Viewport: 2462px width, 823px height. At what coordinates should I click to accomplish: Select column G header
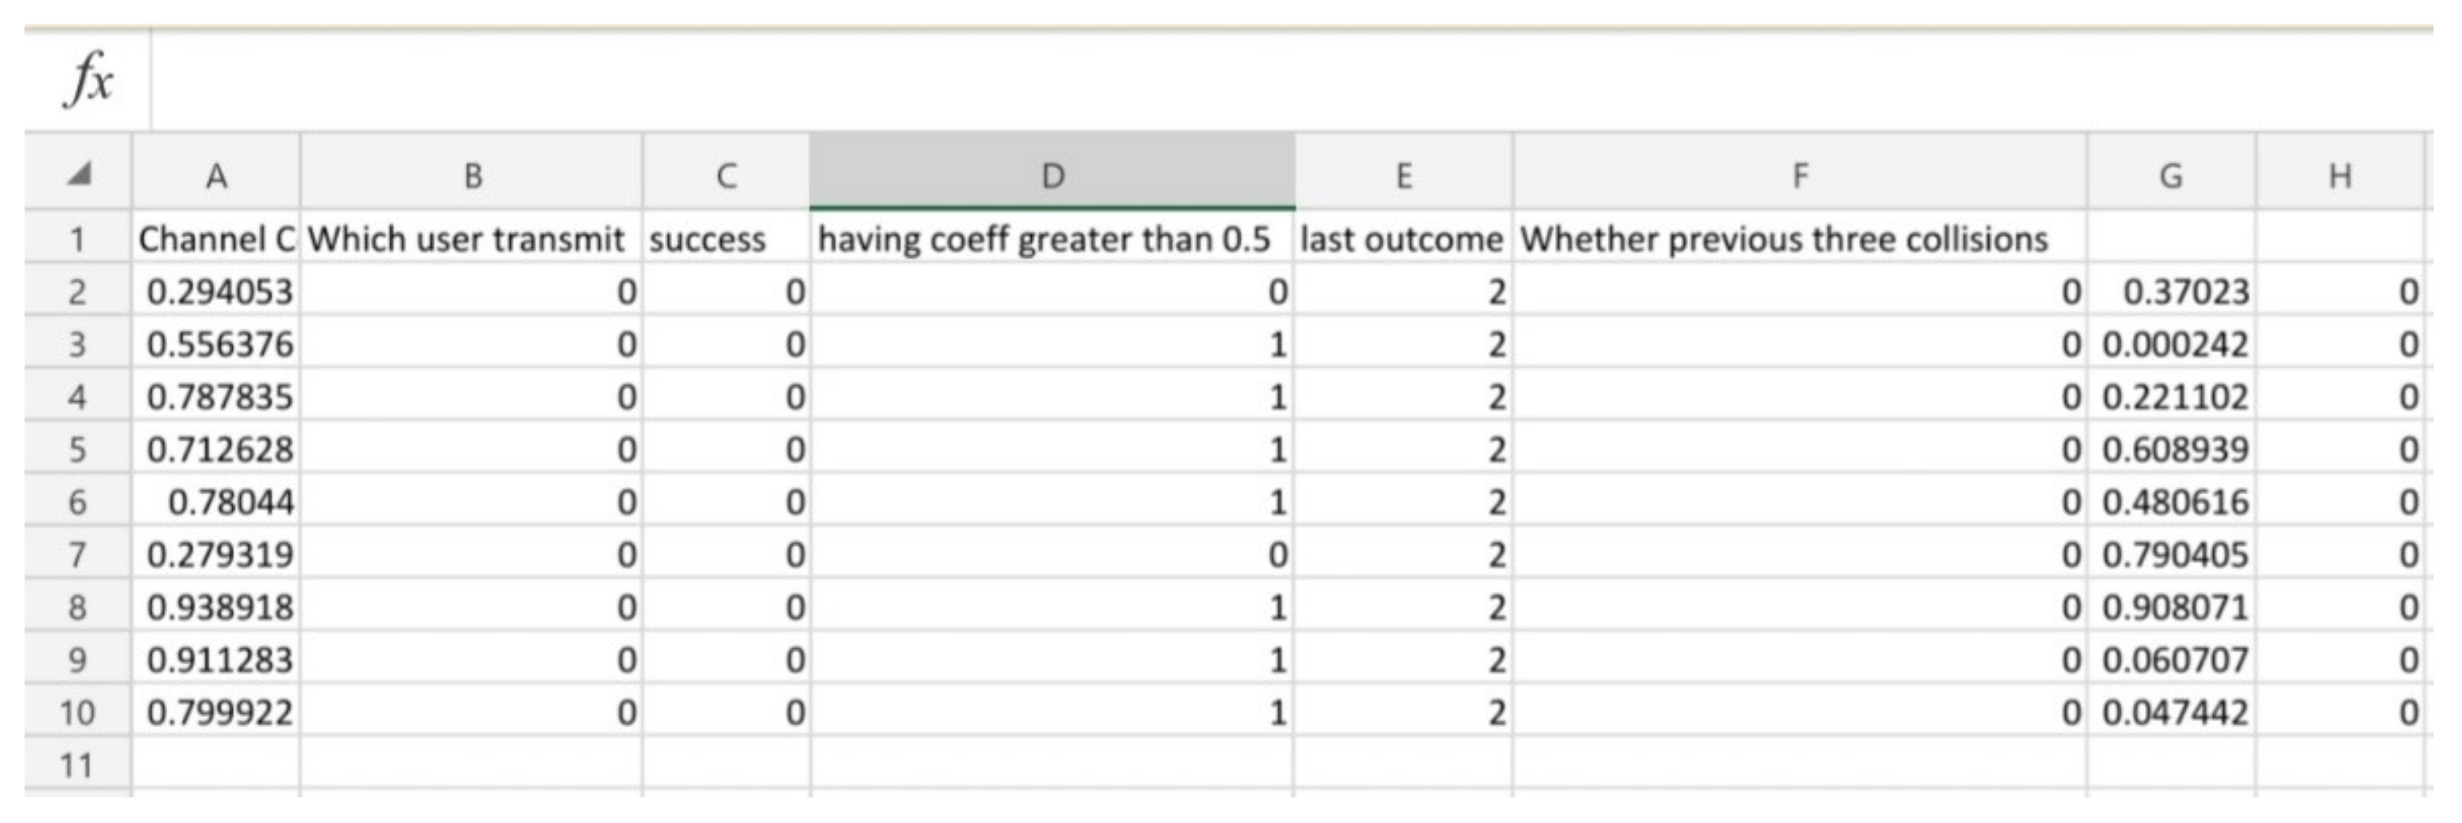tap(2171, 176)
